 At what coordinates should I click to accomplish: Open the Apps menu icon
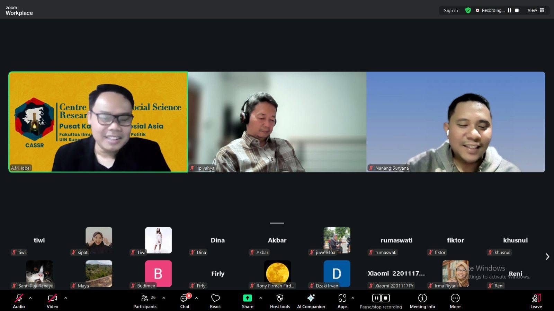[342, 301]
